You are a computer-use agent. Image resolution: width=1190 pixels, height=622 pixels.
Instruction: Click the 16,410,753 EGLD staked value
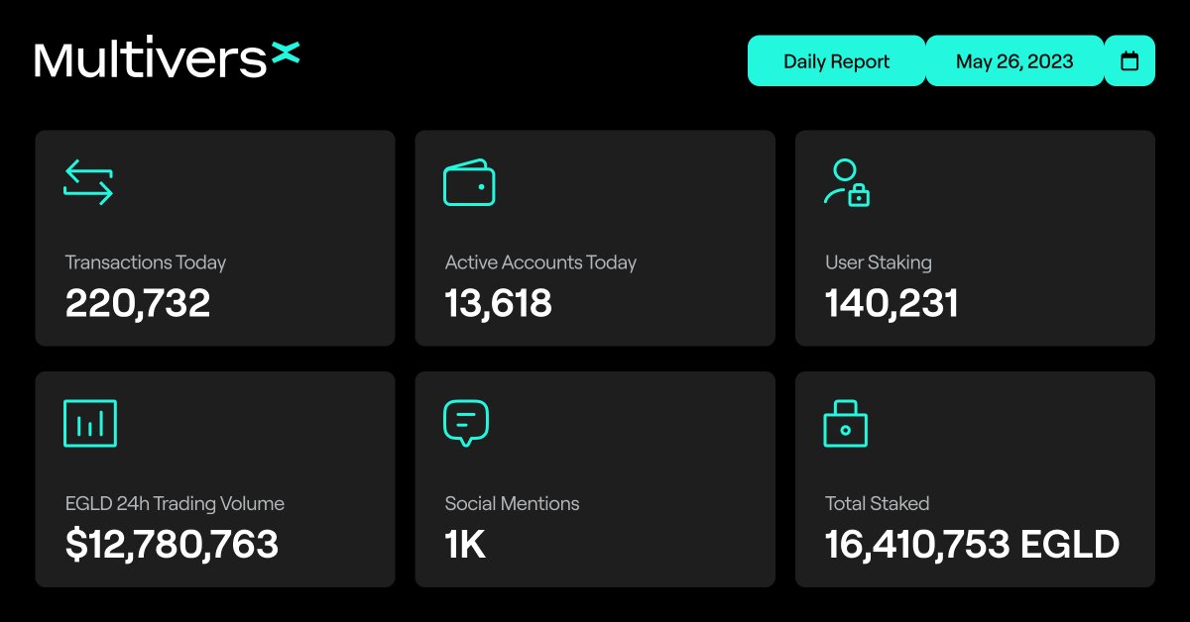pyautogui.click(x=973, y=544)
